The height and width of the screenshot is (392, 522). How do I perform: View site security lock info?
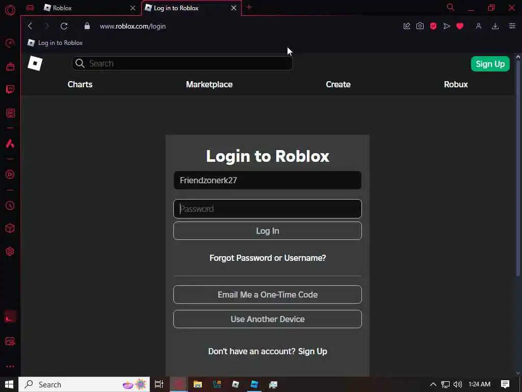87,26
